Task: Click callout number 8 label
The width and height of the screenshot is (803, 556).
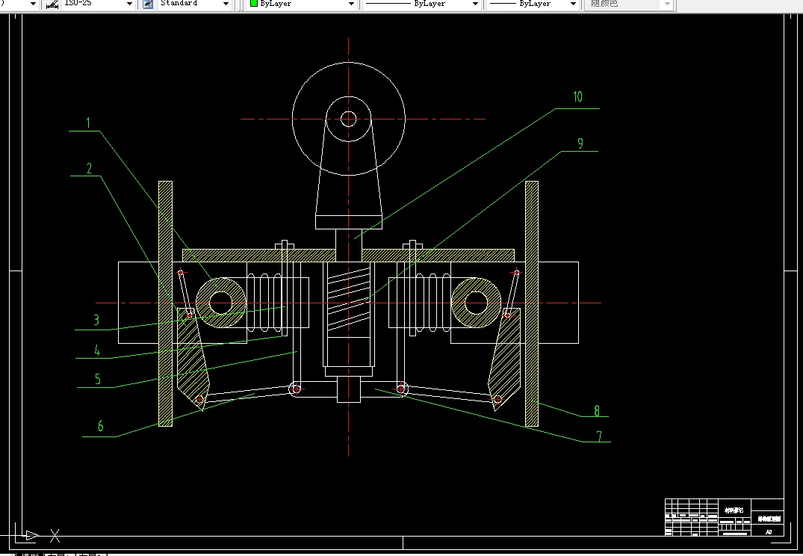Action: tap(596, 410)
